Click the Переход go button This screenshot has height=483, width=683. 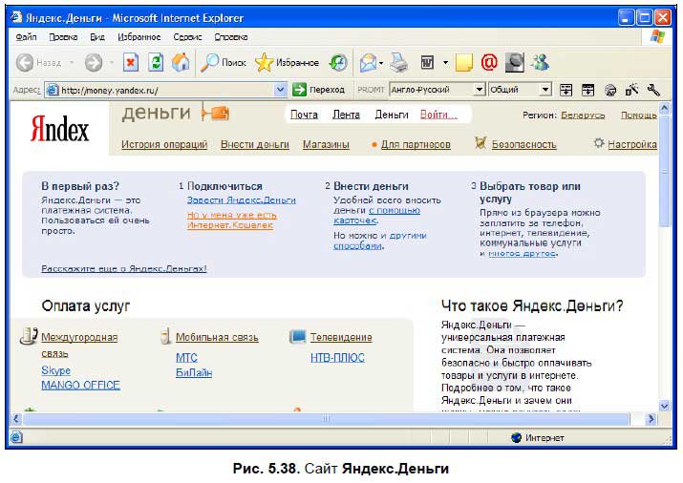(319, 90)
